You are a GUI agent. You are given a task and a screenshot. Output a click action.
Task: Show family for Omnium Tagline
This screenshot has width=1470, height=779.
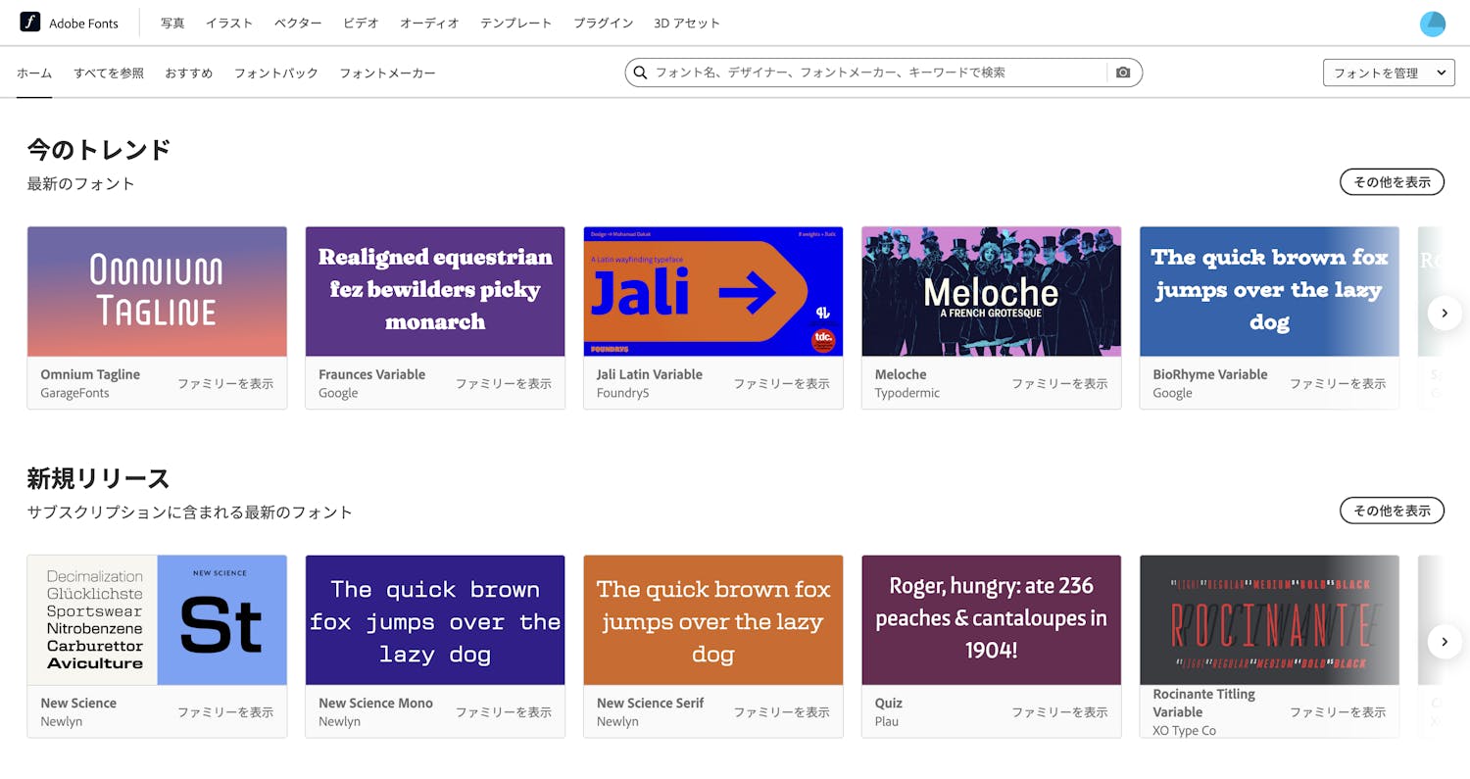[225, 384]
